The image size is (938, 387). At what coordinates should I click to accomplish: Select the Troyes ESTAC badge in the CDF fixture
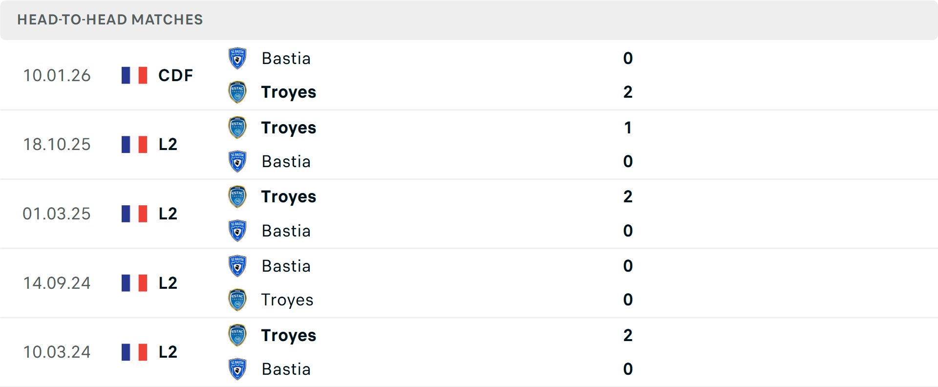pyautogui.click(x=237, y=91)
